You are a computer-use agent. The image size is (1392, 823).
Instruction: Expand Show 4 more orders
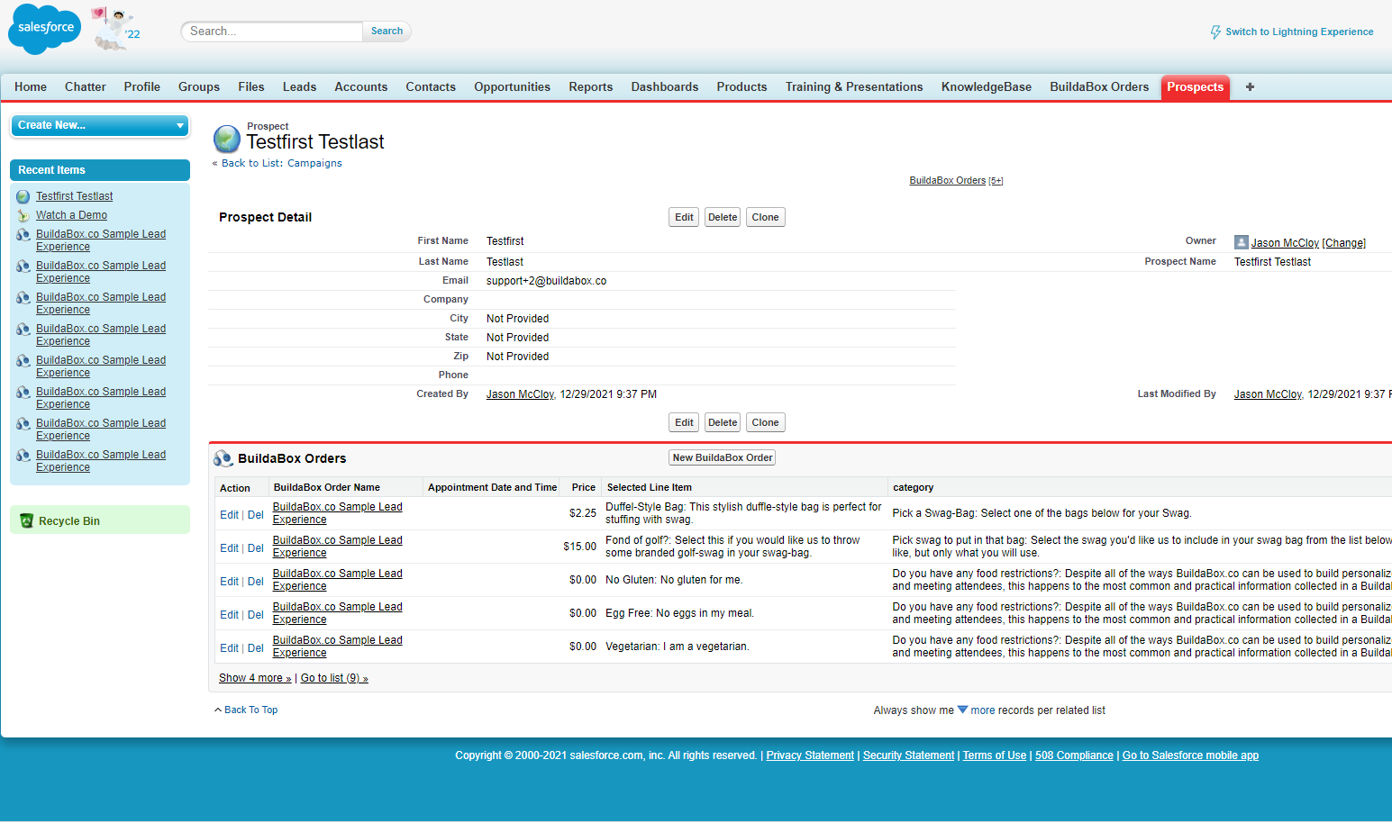255,678
